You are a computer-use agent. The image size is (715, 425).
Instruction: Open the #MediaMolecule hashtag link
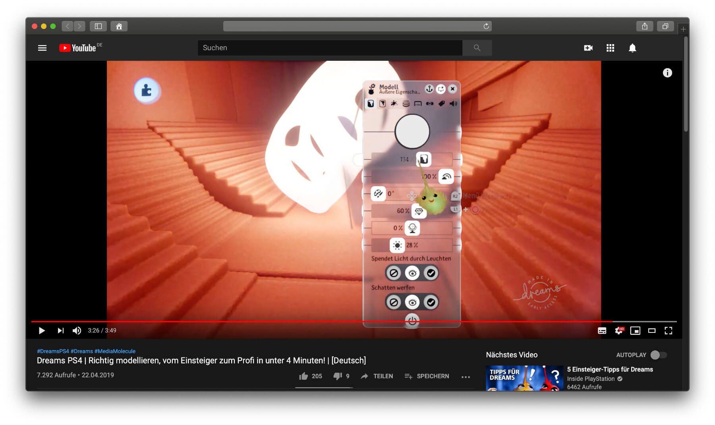pyautogui.click(x=115, y=351)
